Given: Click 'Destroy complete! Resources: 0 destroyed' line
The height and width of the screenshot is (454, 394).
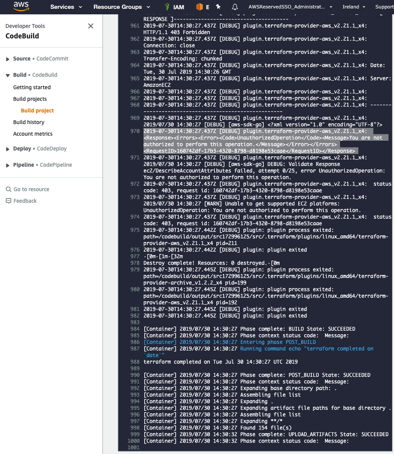Looking at the screenshot, I should click(212, 263).
